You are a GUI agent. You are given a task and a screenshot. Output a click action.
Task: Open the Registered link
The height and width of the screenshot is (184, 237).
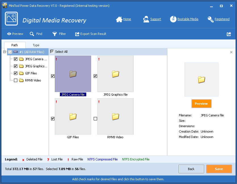222,19
